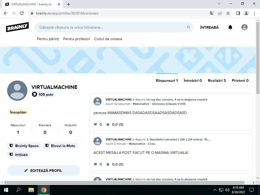The height and width of the screenshot is (195, 260).
Task: Click star icon on the MASINA VIRTUALA answer
Action: (x=108, y=164)
